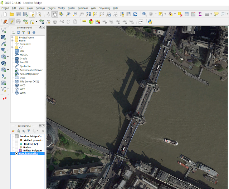
Task: Open the Vector menu
Action: [62, 8]
